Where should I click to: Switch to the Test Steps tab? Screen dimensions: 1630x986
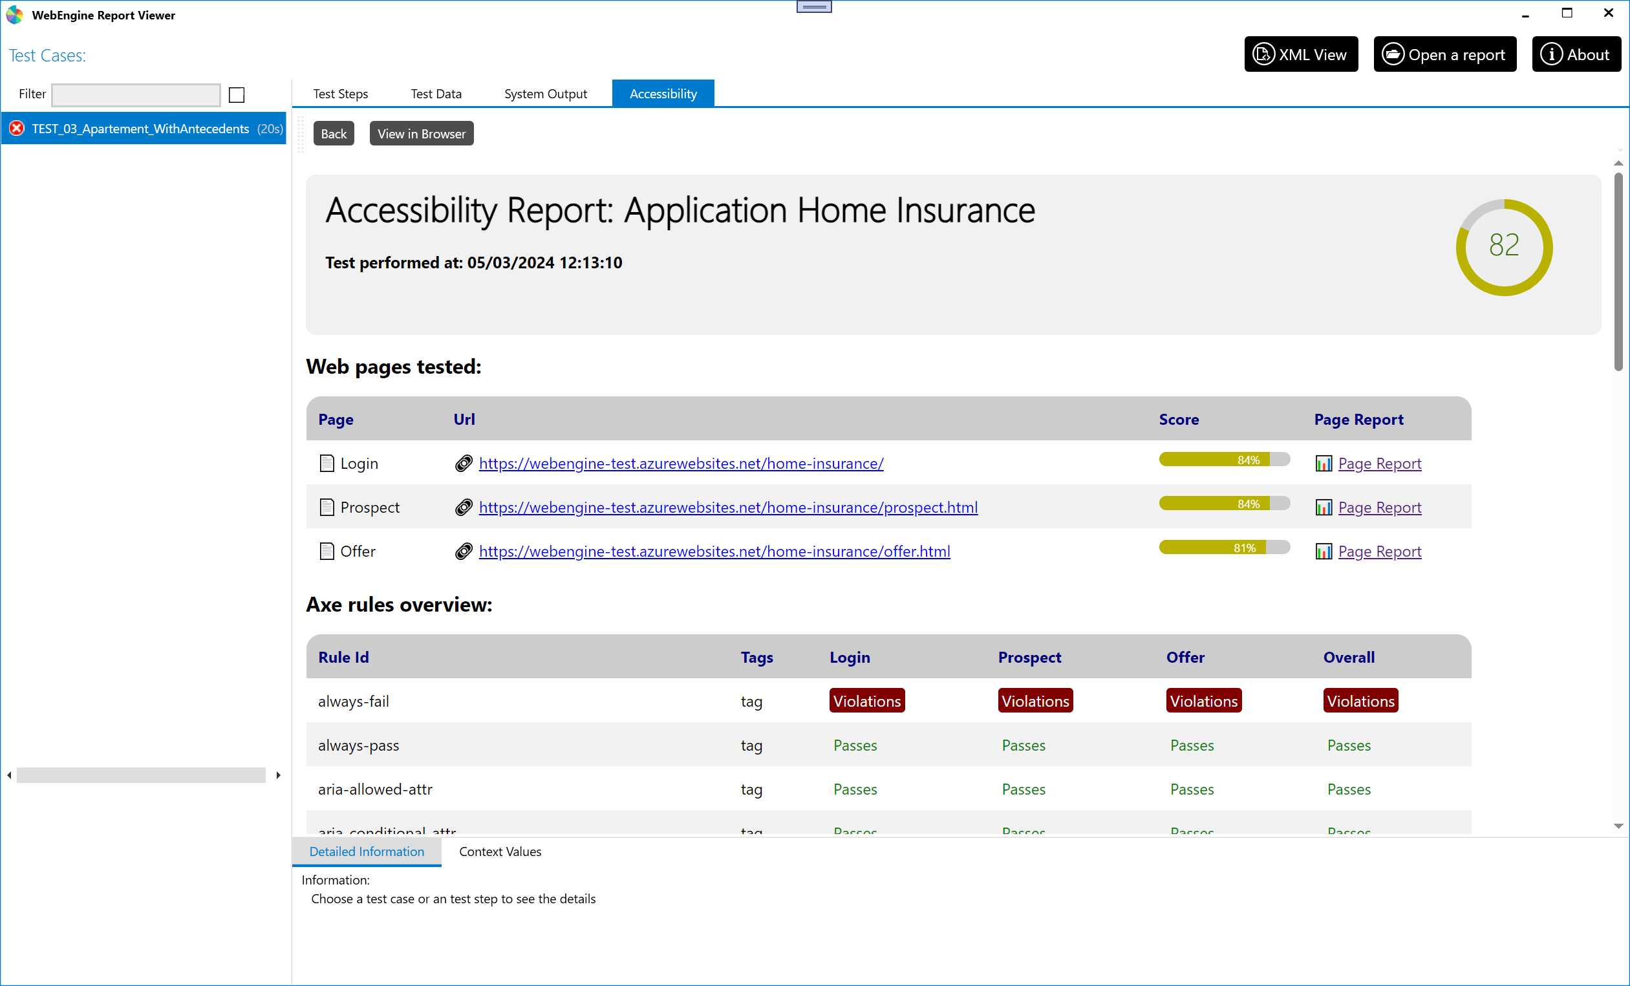pyautogui.click(x=341, y=94)
